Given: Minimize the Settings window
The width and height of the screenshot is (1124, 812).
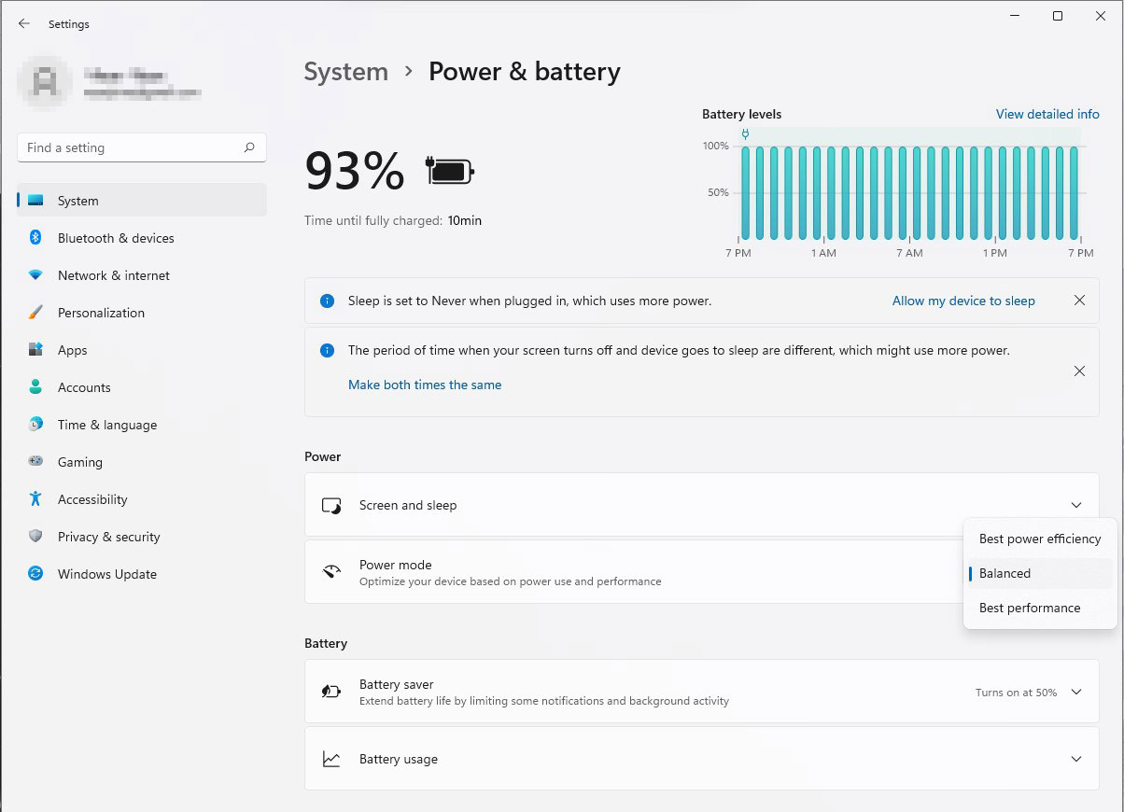Looking at the screenshot, I should point(1015,16).
